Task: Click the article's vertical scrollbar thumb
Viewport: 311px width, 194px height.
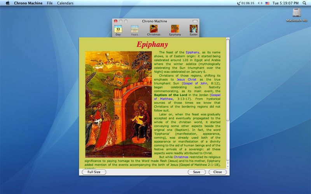Action: click(x=228, y=80)
